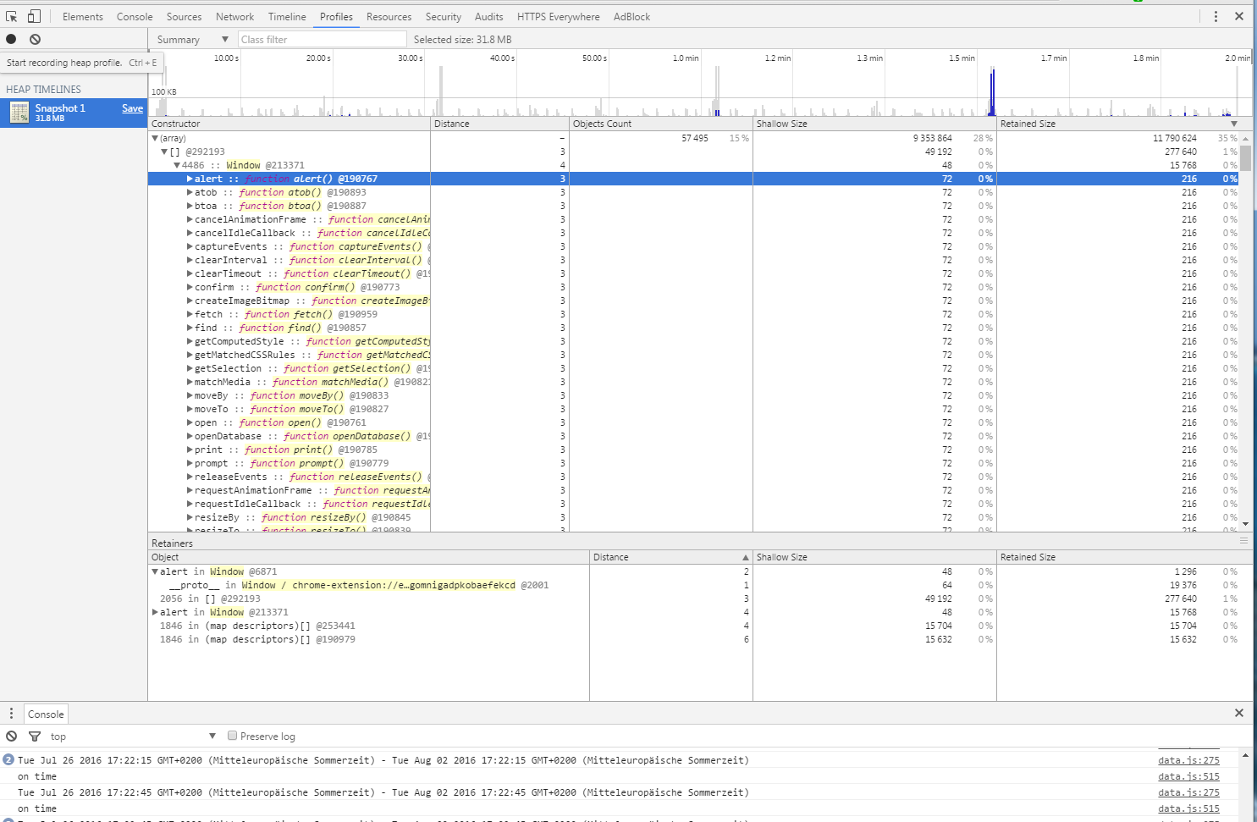Screen dimensions: 1257x822
Task: Click the Class filter input field
Action: tap(322, 40)
